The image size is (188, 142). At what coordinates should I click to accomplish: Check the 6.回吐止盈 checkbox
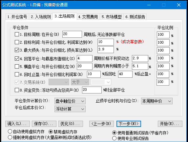17,74
